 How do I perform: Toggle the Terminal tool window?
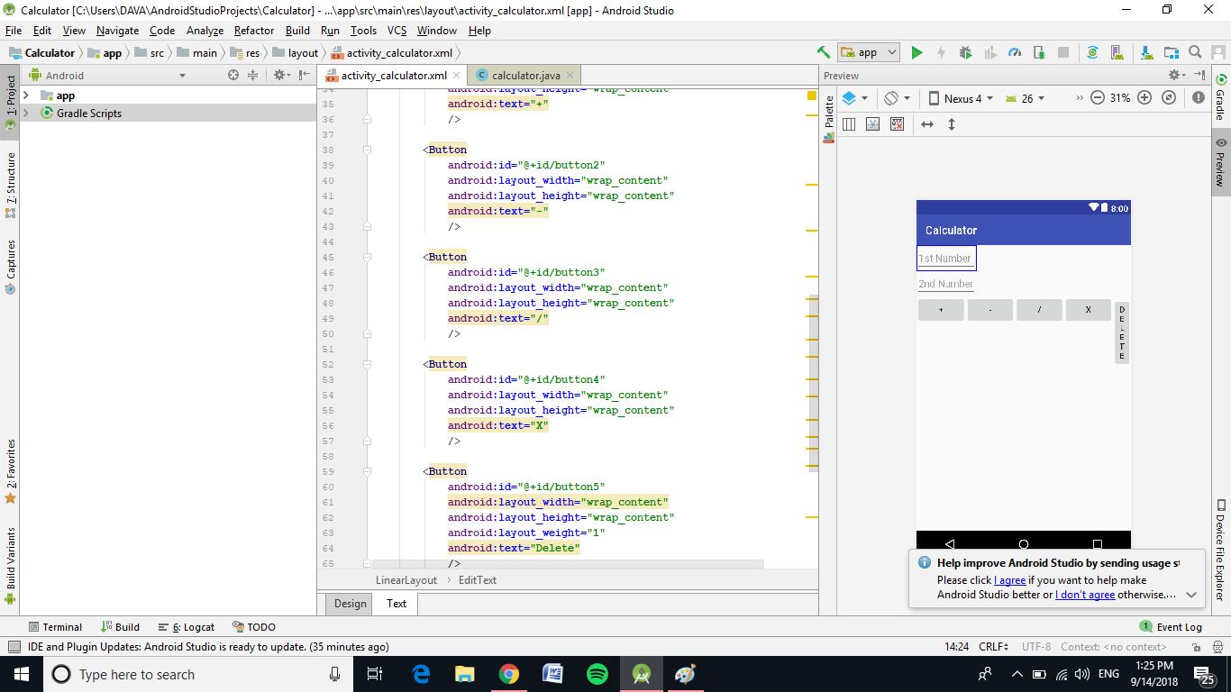pos(56,626)
